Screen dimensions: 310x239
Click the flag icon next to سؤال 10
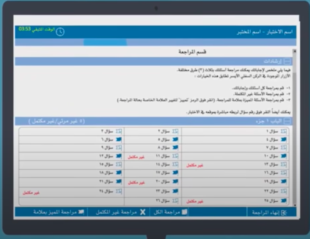283,156
